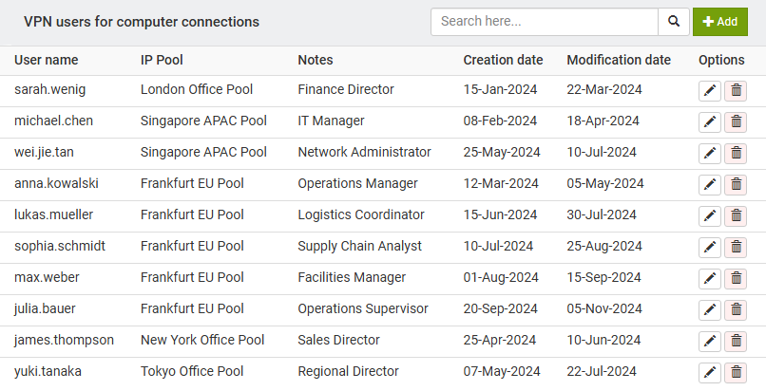Remove lukas.mueller using trash icon

pyautogui.click(x=735, y=216)
